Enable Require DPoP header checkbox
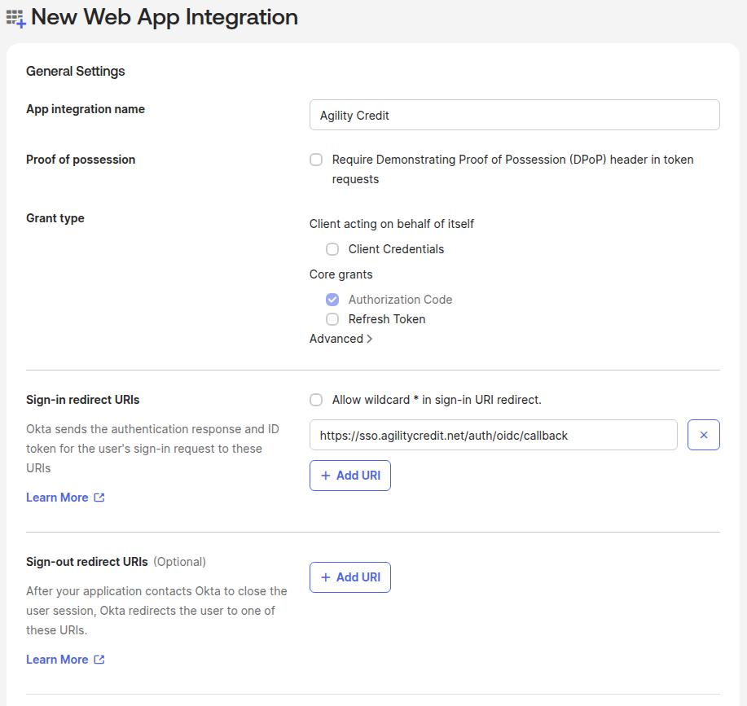The height and width of the screenshot is (706, 747). coord(316,160)
